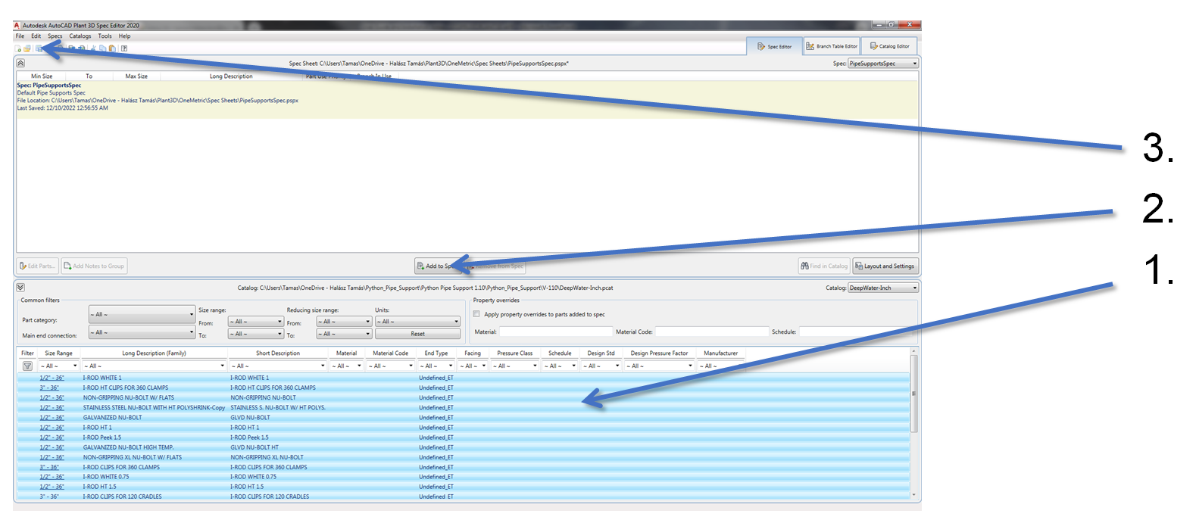Collapse the Catalog pane with double chevron
The image size is (1196, 523).
(20, 288)
